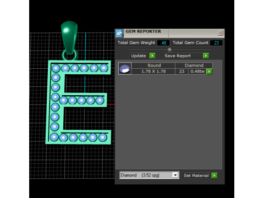
Task: Click the Update label
Action: pyautogui.click(x=139, y=56)
